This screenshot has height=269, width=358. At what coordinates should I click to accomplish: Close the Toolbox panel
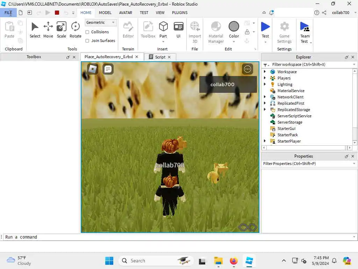[x=74, y=57]
